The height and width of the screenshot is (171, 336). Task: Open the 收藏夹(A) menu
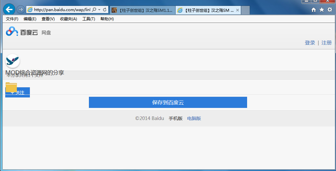click(69, 19)
